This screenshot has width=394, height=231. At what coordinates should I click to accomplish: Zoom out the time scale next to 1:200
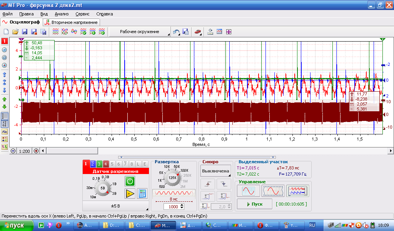(x=13, y=151)
